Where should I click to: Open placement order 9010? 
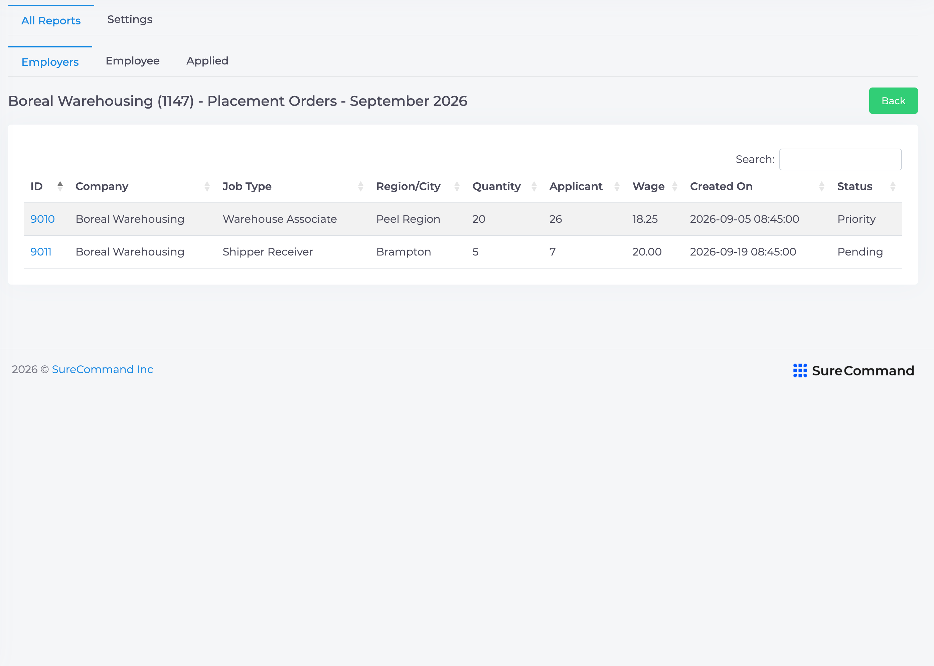click(x=43, y=219)
